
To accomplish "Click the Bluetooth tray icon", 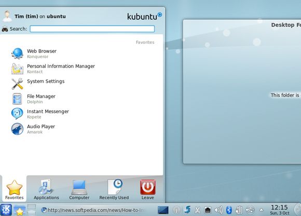I will coord(229,210).
